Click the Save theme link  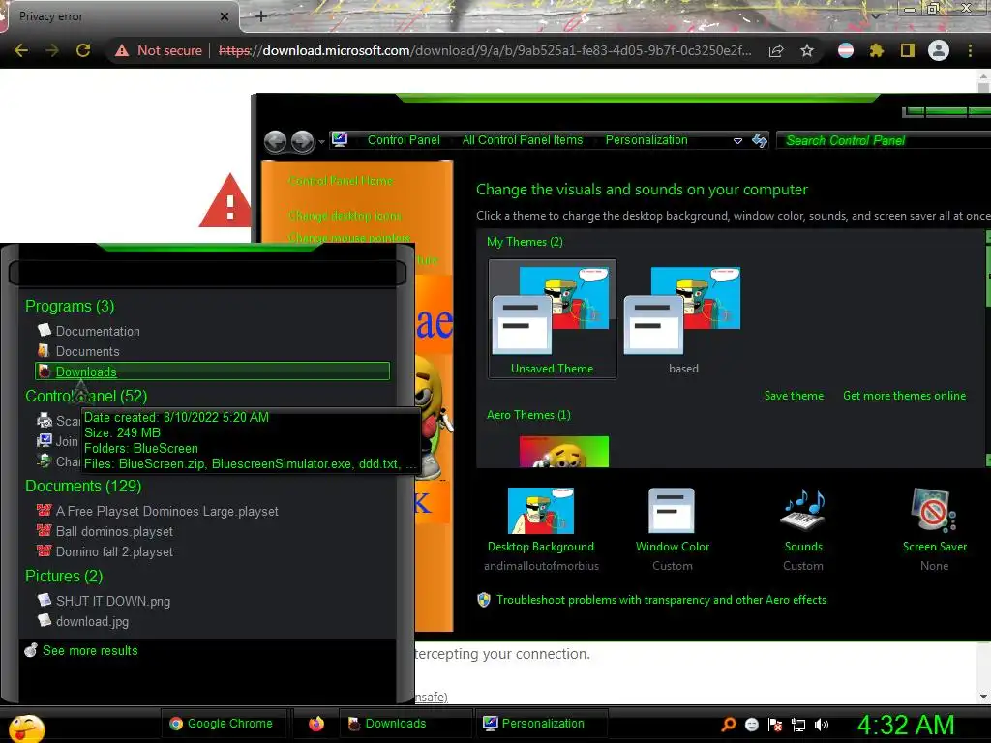pyautogui.click(x=794, y=396)
